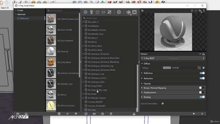220x124 pixels.
Task: Uncheck Can be Overridden checkbox
Action: pos(163,103)
